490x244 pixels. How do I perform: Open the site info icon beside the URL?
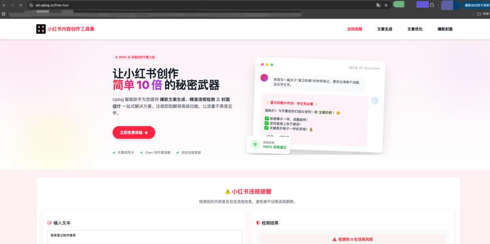(x=31, y=5)
